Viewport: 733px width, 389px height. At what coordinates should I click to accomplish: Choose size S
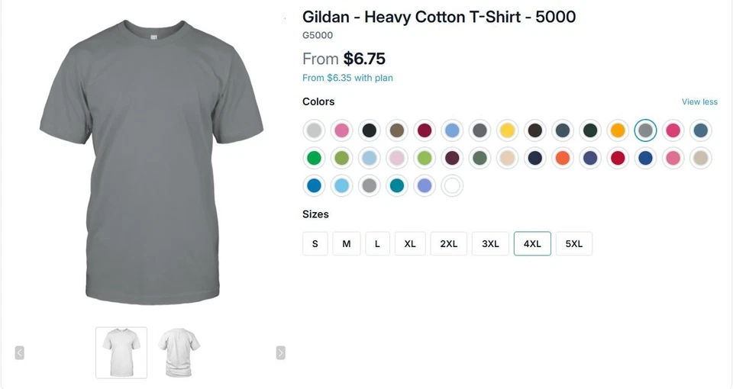(315, 244)
